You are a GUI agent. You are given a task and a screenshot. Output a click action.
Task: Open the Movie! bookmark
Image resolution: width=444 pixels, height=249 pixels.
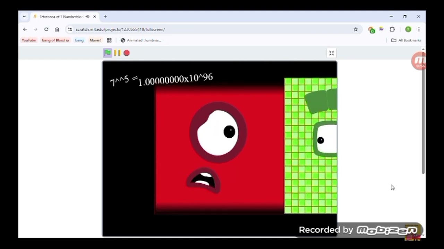point(95,40)
